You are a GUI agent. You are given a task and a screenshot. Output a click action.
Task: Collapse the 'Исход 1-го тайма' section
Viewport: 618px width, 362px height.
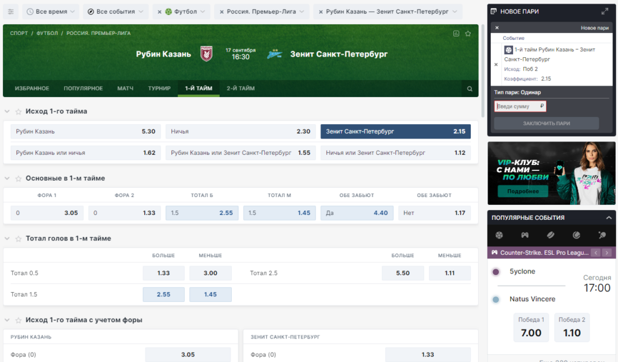[7, 111]
